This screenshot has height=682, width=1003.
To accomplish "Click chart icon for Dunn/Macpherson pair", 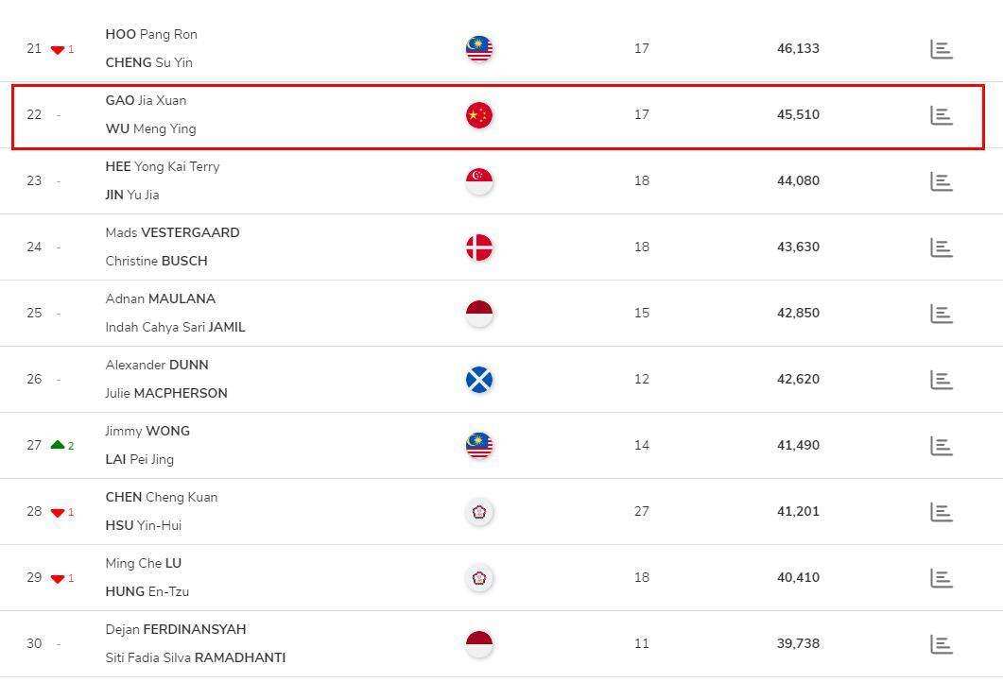I will tap(941, 380).
